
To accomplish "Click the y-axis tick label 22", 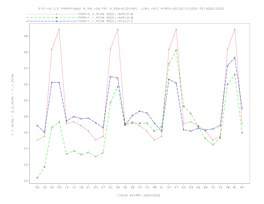I will point(26,165).
